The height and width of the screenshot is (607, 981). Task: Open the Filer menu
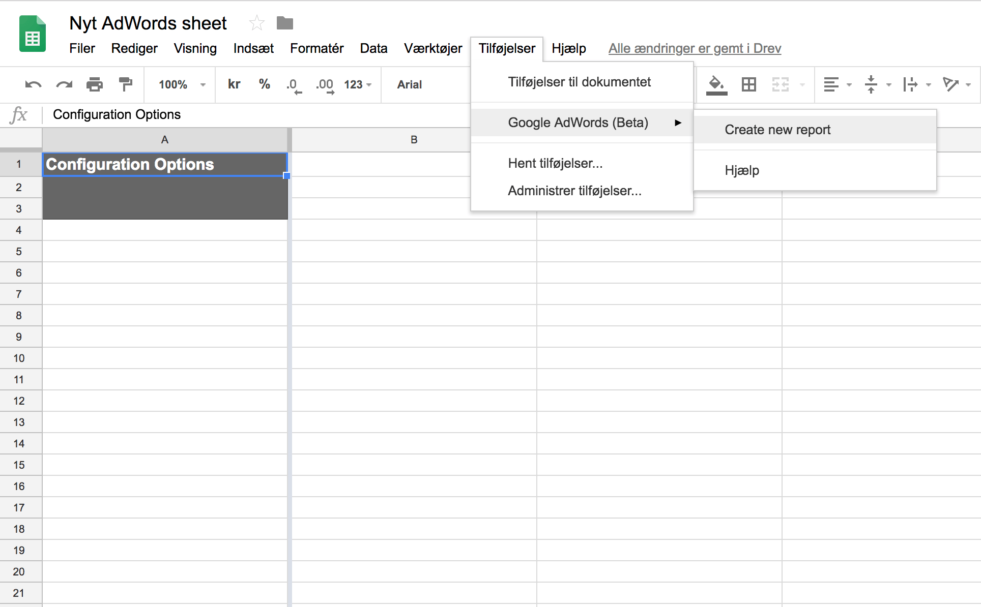(82, 48)
